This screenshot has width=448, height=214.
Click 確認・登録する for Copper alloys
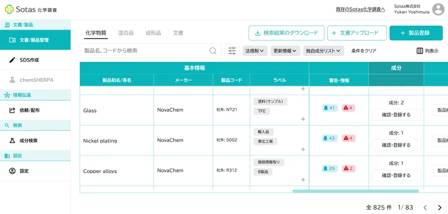[396, 176]
